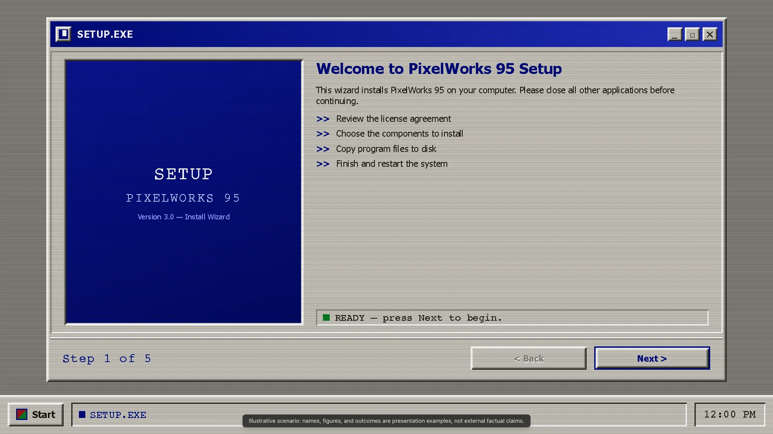This screenshot has width=773, height=434.
Task: Open the Start menu
Action: click(x=35, y=414)
